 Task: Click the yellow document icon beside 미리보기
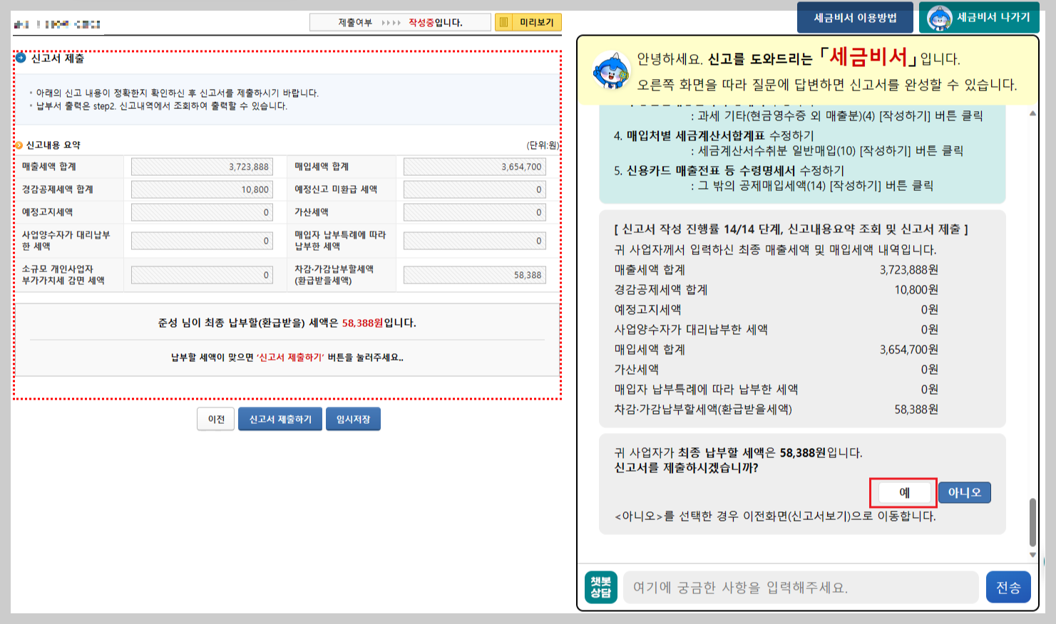coord(504,23)
